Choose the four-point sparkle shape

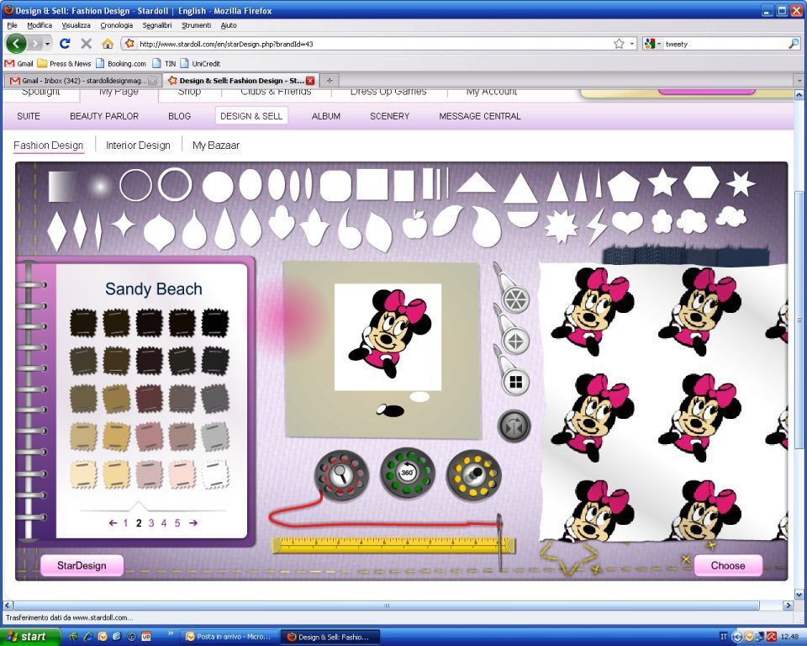pyautogui.click(x=124, y=225)
